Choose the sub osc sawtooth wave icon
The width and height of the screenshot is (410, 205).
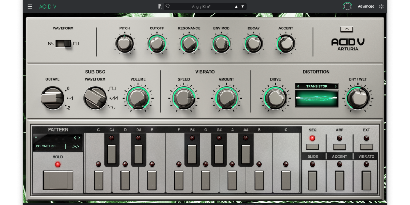point(114,98)
